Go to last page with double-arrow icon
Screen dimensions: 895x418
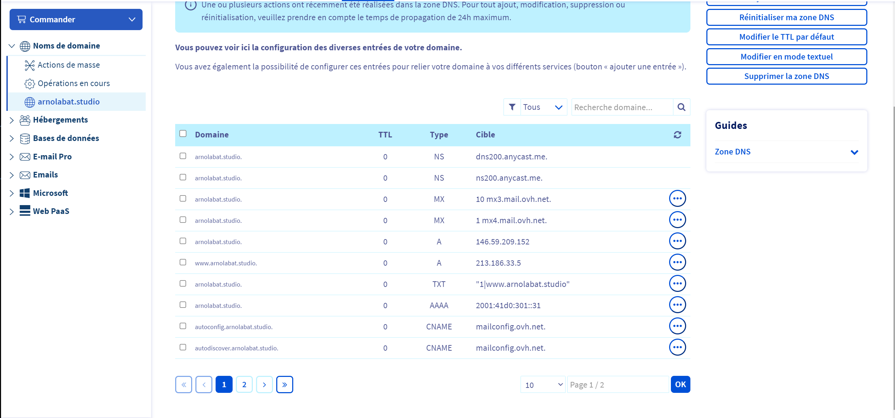click(284, 384)
